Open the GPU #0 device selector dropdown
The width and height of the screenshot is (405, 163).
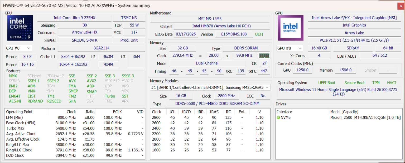pos(290,48)
